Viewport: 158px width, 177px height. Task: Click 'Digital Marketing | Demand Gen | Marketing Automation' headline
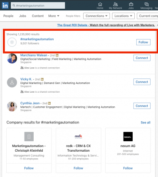tap(55, 83)
